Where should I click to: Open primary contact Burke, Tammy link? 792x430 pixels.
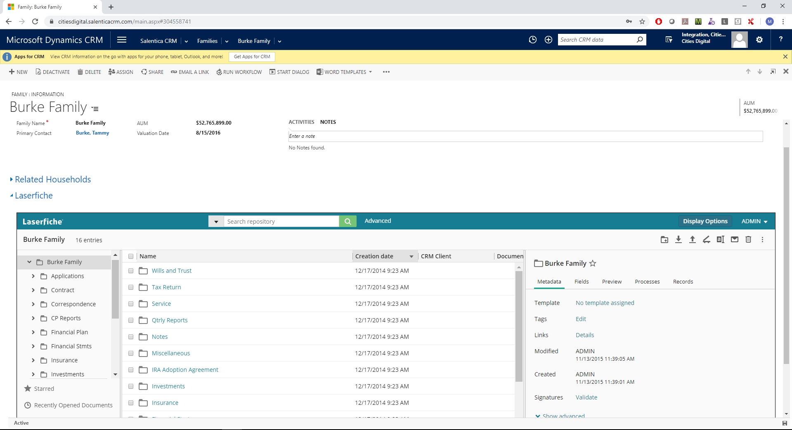[92, 133]
